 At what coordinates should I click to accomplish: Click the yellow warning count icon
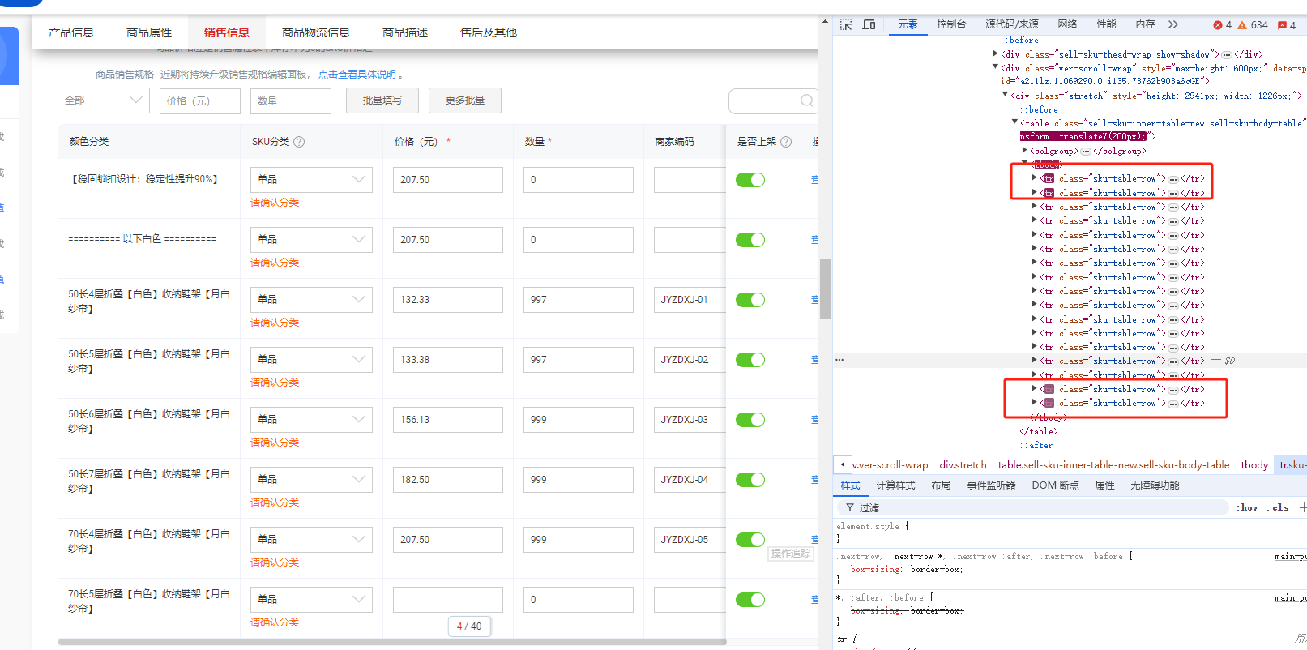coord(1242,25)
